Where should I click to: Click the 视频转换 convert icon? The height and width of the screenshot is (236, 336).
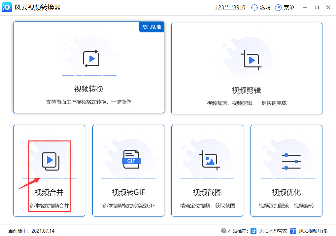coord(91,59)
